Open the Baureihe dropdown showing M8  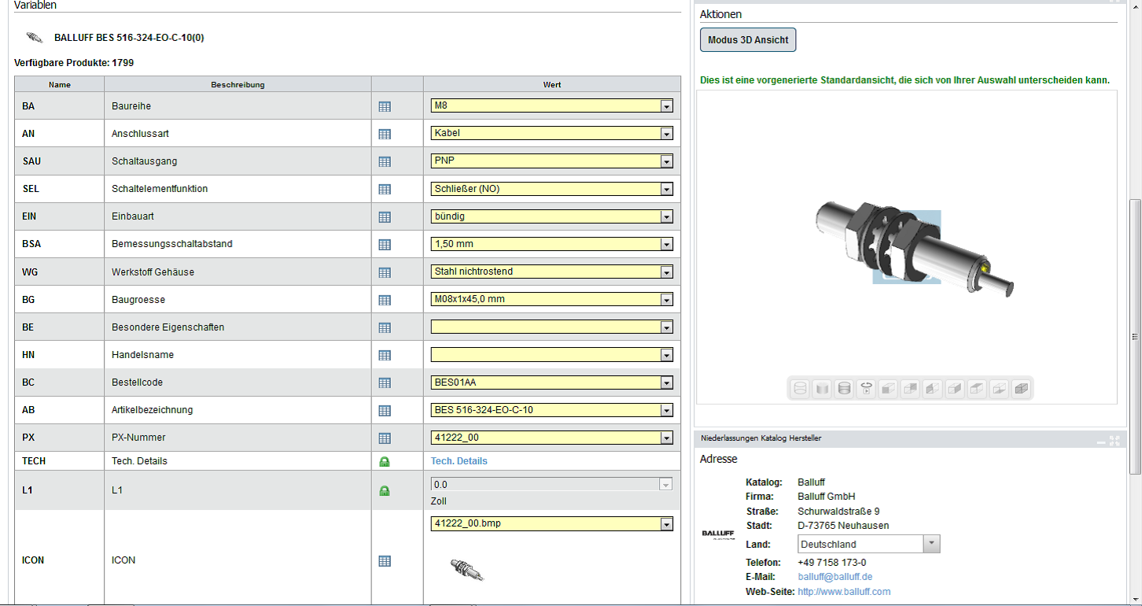tap(552, 105)
